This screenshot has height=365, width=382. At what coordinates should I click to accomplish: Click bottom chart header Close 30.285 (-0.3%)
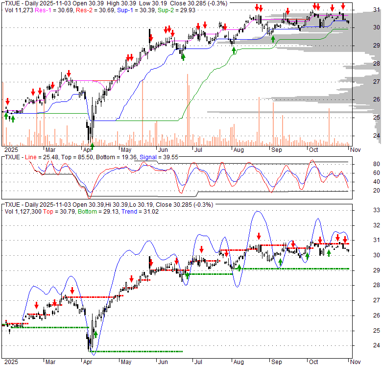click(x=185, y=205)
